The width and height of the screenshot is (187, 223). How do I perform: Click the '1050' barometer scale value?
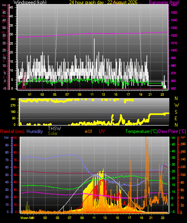(174, 12)
